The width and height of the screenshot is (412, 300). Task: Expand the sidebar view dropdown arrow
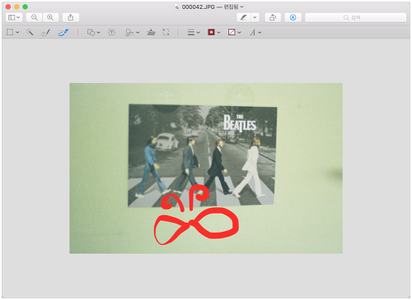(18, 17)
